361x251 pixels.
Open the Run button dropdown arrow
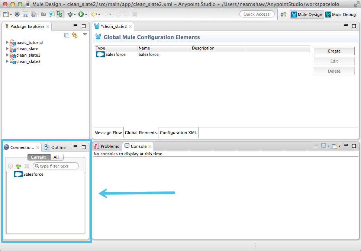click(x=86, y=14)
